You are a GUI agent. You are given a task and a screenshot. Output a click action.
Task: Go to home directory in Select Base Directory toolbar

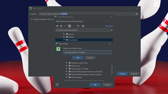coord(57,26)
